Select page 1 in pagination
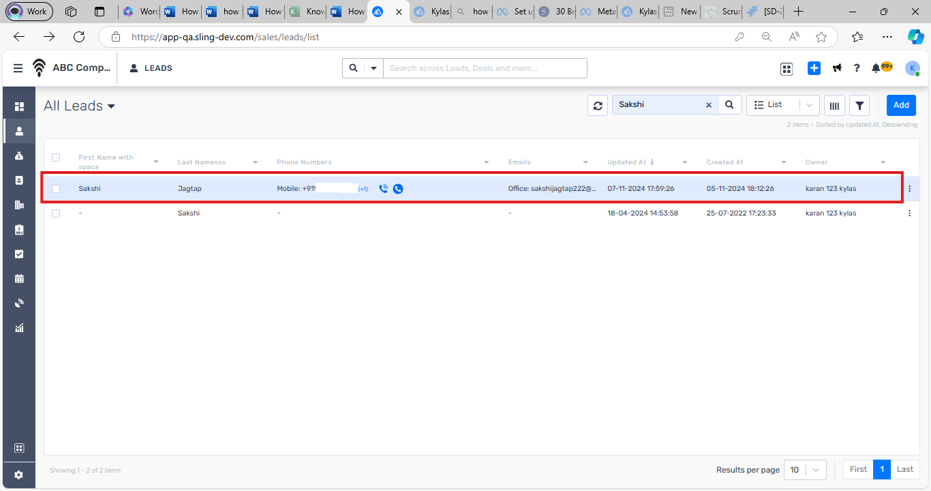 pyautogui.click(x=882, y=469)
